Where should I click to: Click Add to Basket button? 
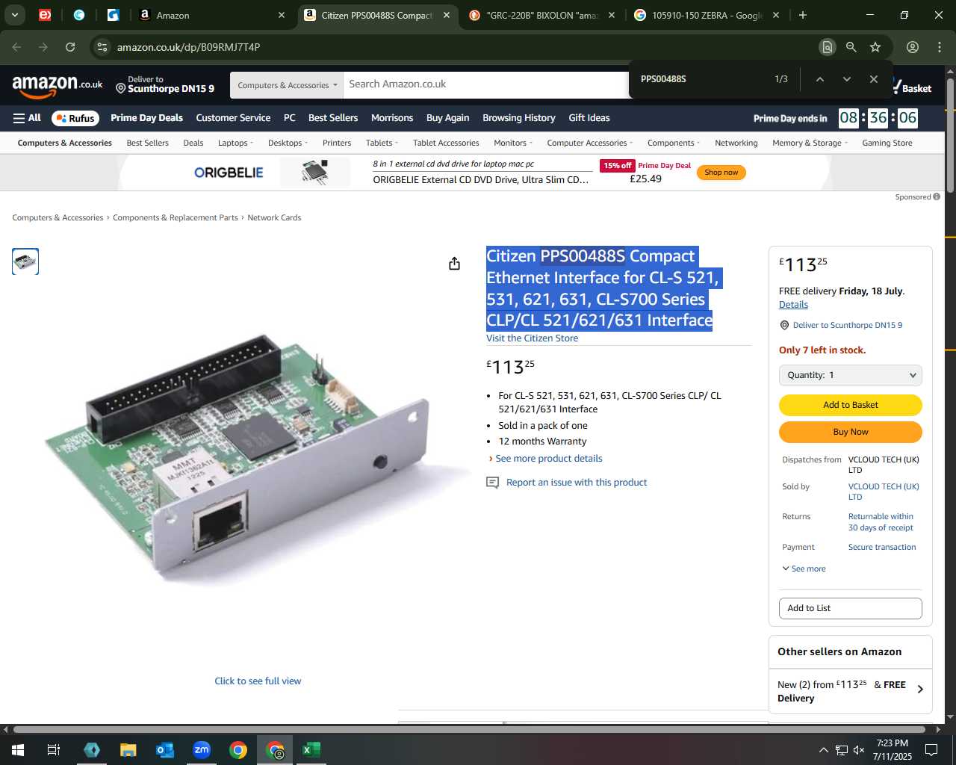click(x=851, y=405)
